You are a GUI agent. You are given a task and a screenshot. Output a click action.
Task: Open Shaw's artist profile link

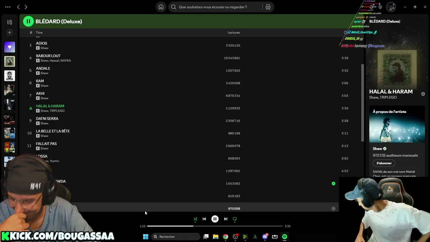377,149
